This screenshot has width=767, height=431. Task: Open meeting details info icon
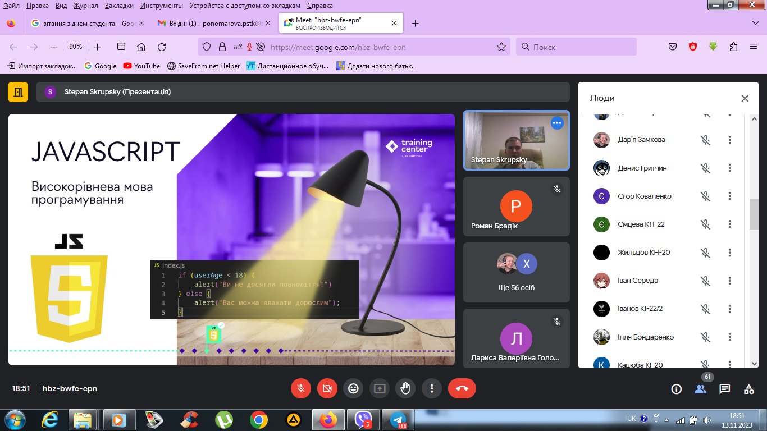(x=676, y=389)
